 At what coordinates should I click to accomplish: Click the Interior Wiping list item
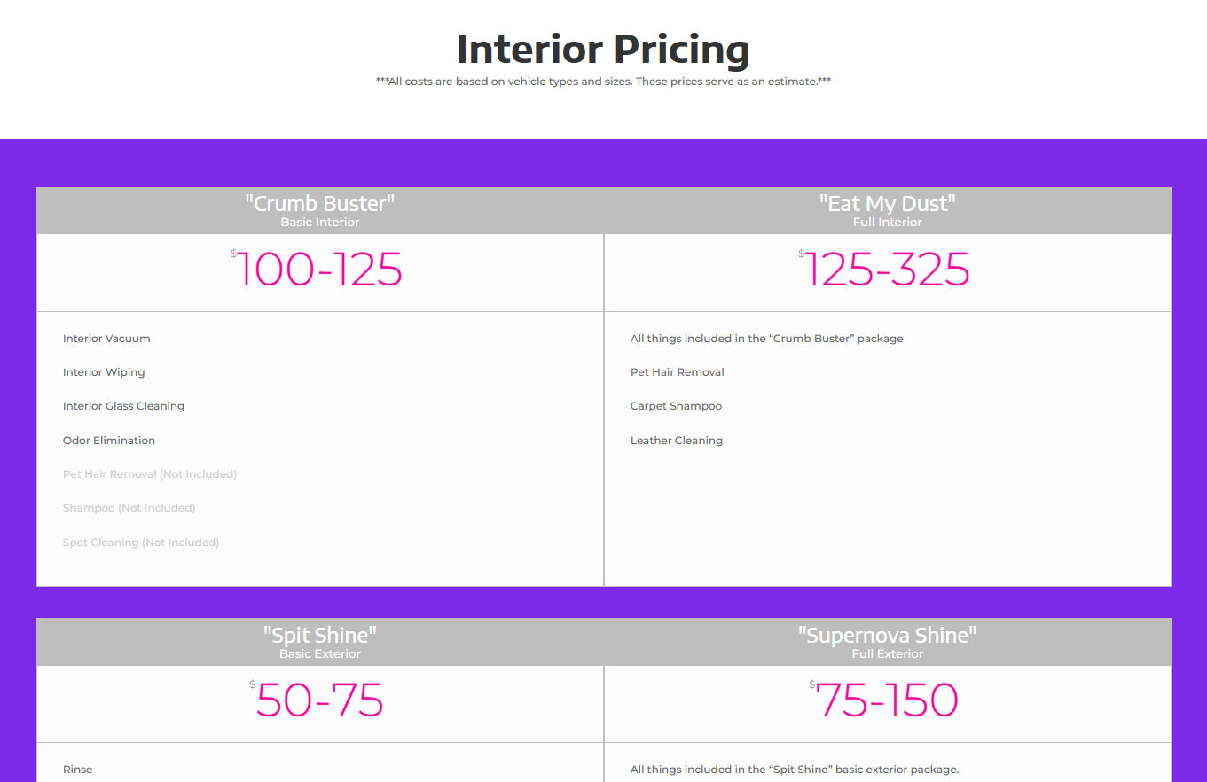point(104,372)
